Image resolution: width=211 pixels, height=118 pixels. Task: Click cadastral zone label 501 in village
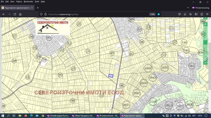49,38
